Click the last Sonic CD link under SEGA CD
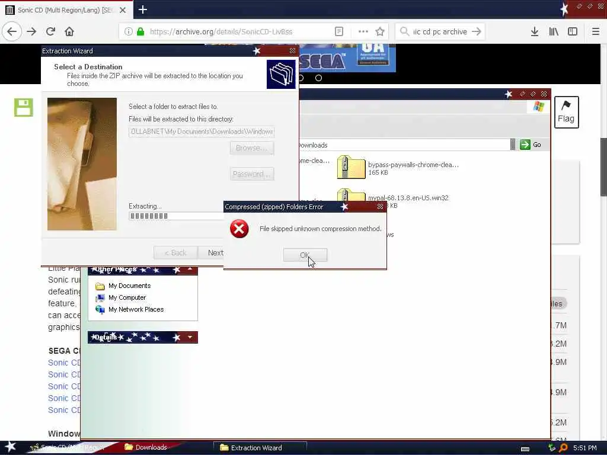The height and width of the screenshot is (455, 607). click(64, 410)
